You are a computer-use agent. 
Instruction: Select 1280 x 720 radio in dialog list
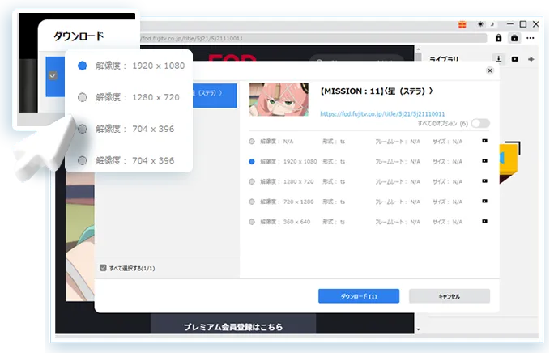pos(252,181)
